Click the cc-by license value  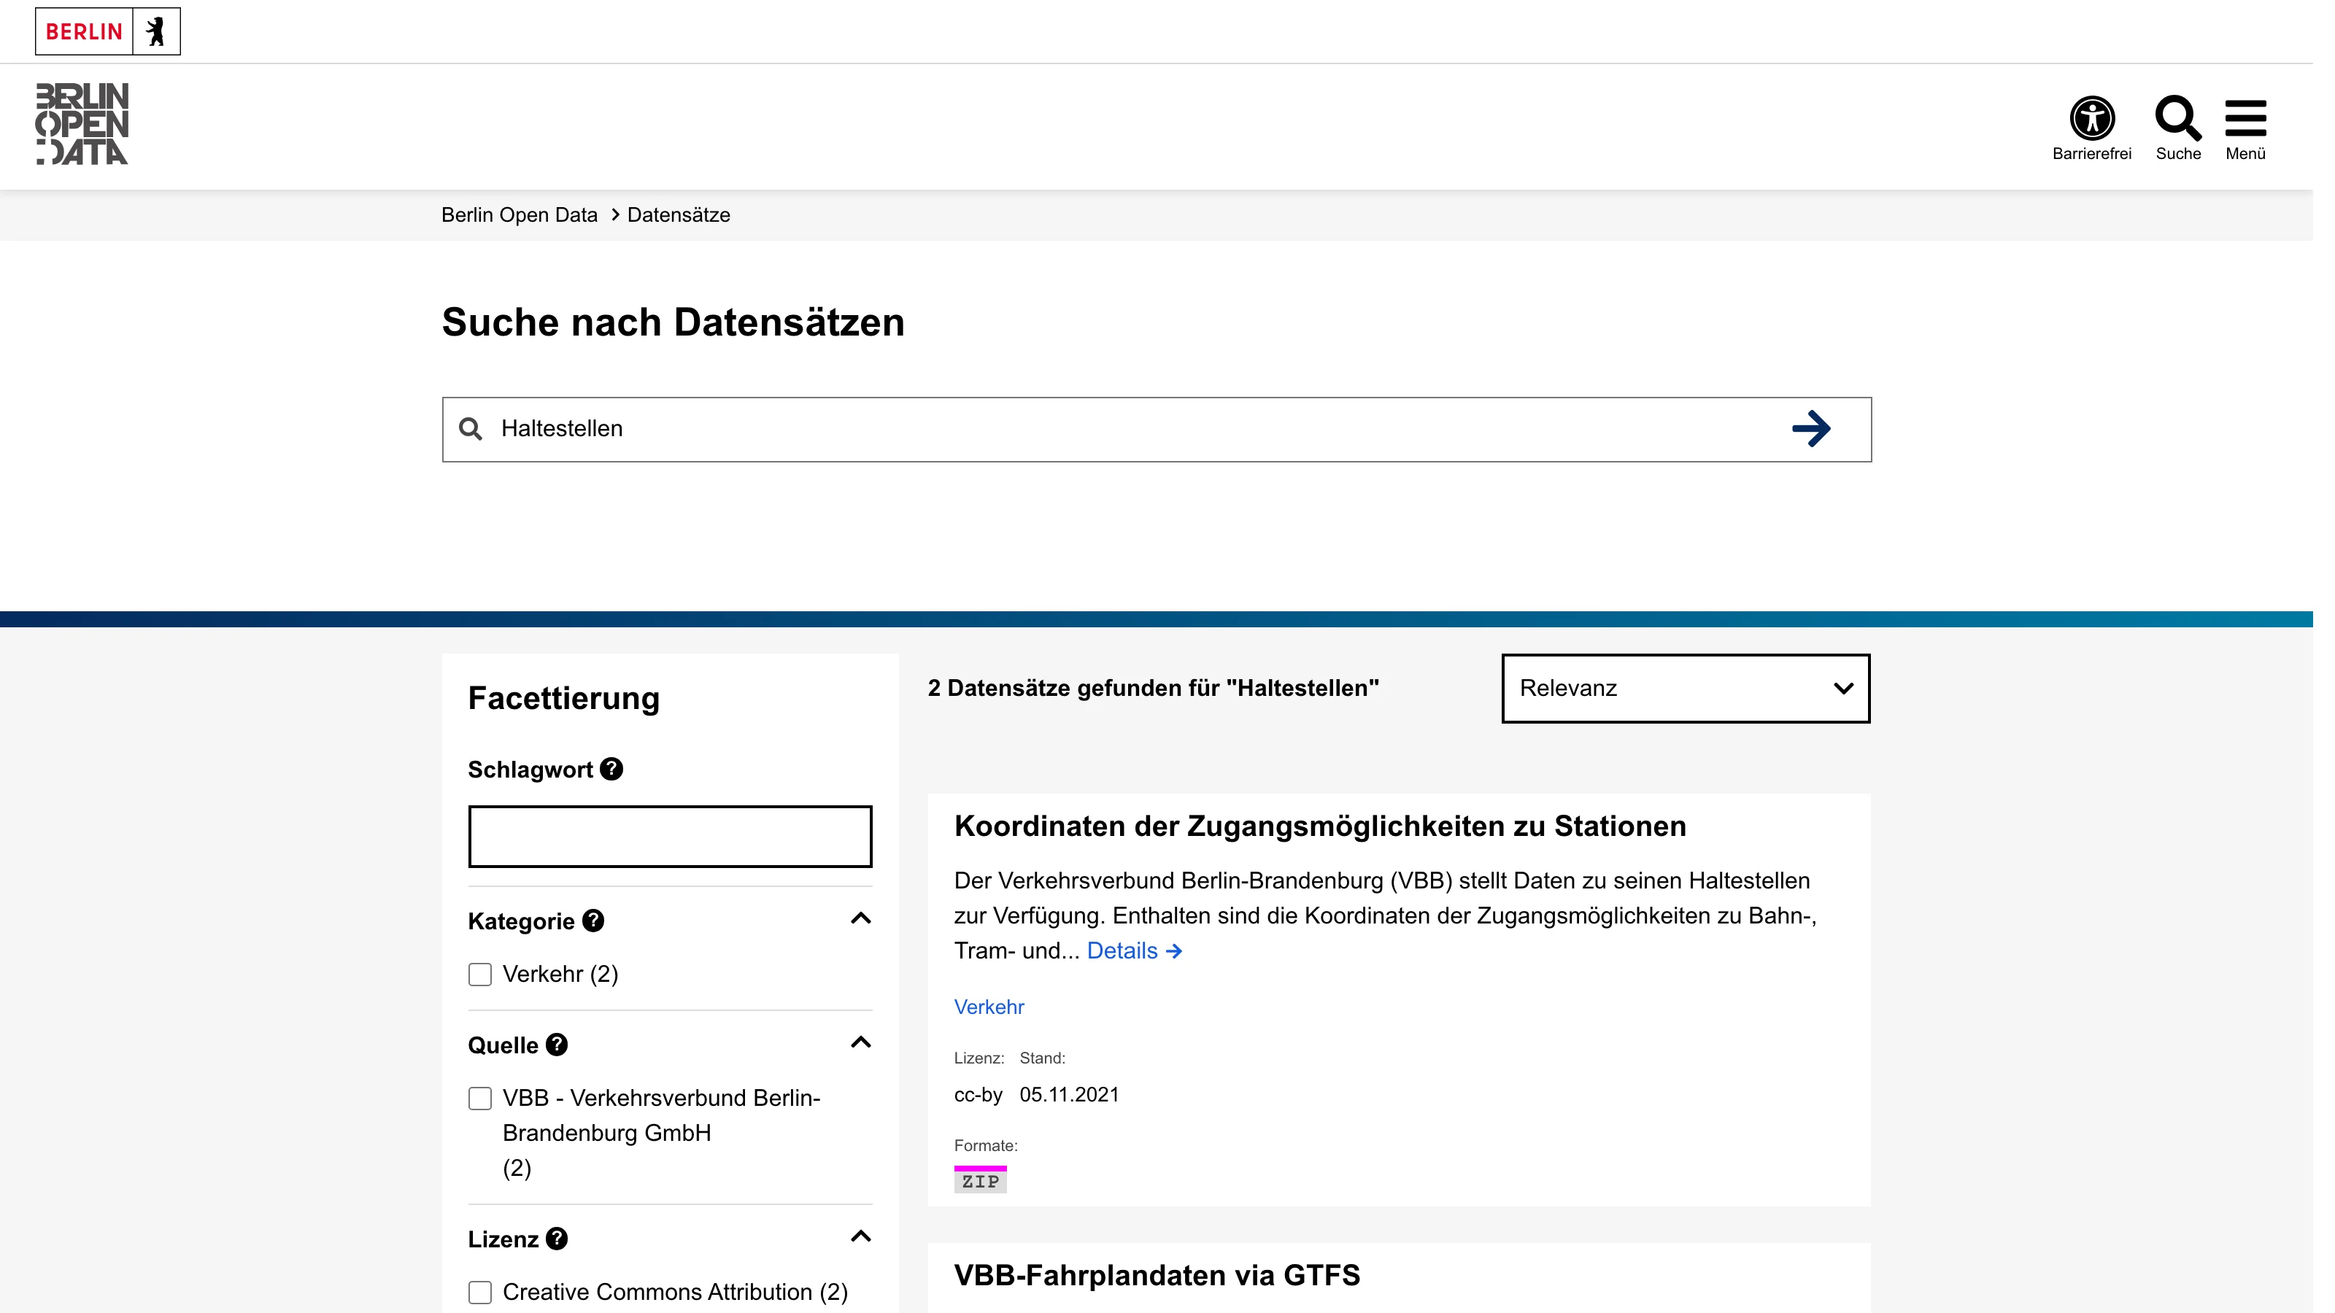click(978, 1095)
